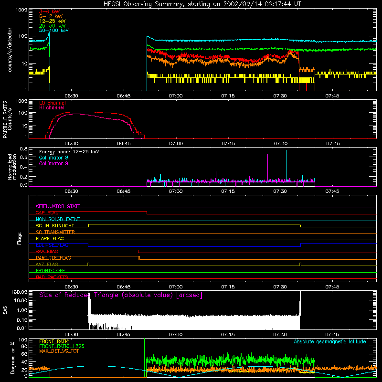
Task: Select the red 3-6 keV legend entry
Action: tap(50, 11)
